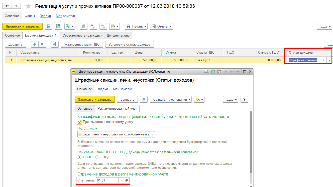The image size is (333, 187).
Task: Post the document with green arrow icon
Action: pos(58,26)
